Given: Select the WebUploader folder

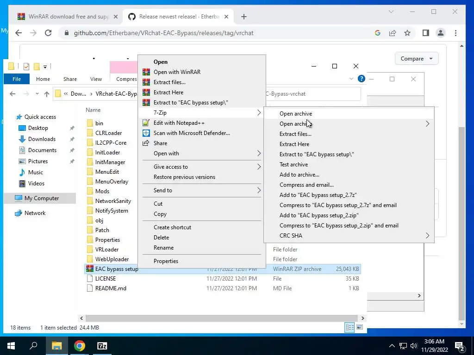Looking at the screenshot, I should (112, 259).
